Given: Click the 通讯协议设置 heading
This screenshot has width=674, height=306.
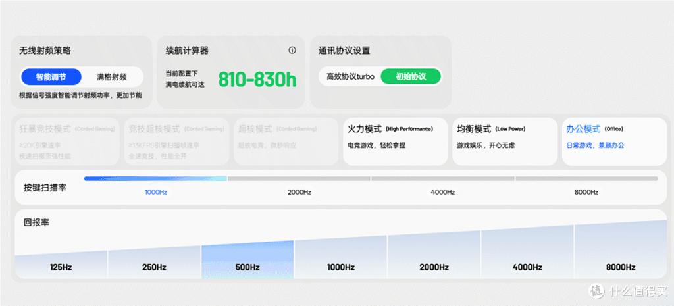Looking at the screenshot, I should [344, 51].
